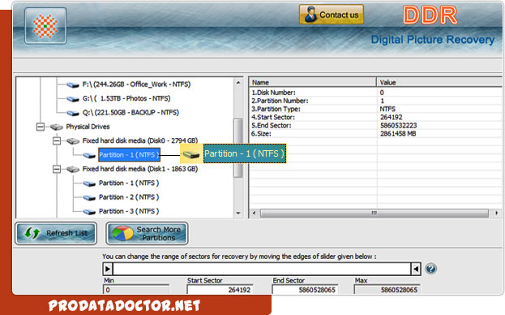
Task: Click the left slider edge arrow handle
Action: click(x=108, y=269)
